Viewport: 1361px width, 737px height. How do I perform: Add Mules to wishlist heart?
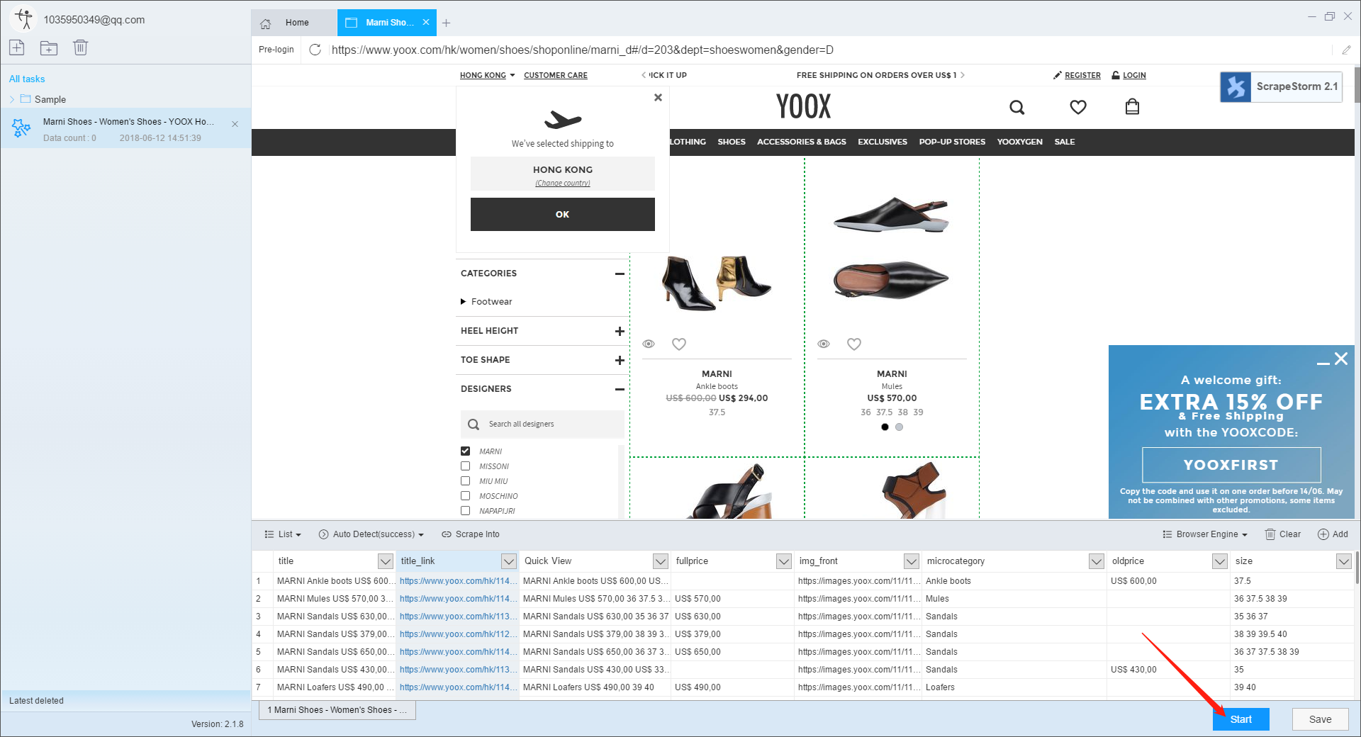coord(854,344)
